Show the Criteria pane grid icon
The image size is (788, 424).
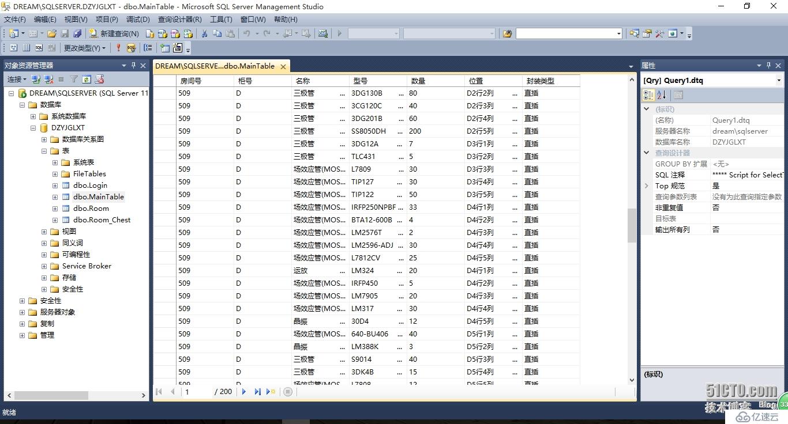[x=26, y=48]
